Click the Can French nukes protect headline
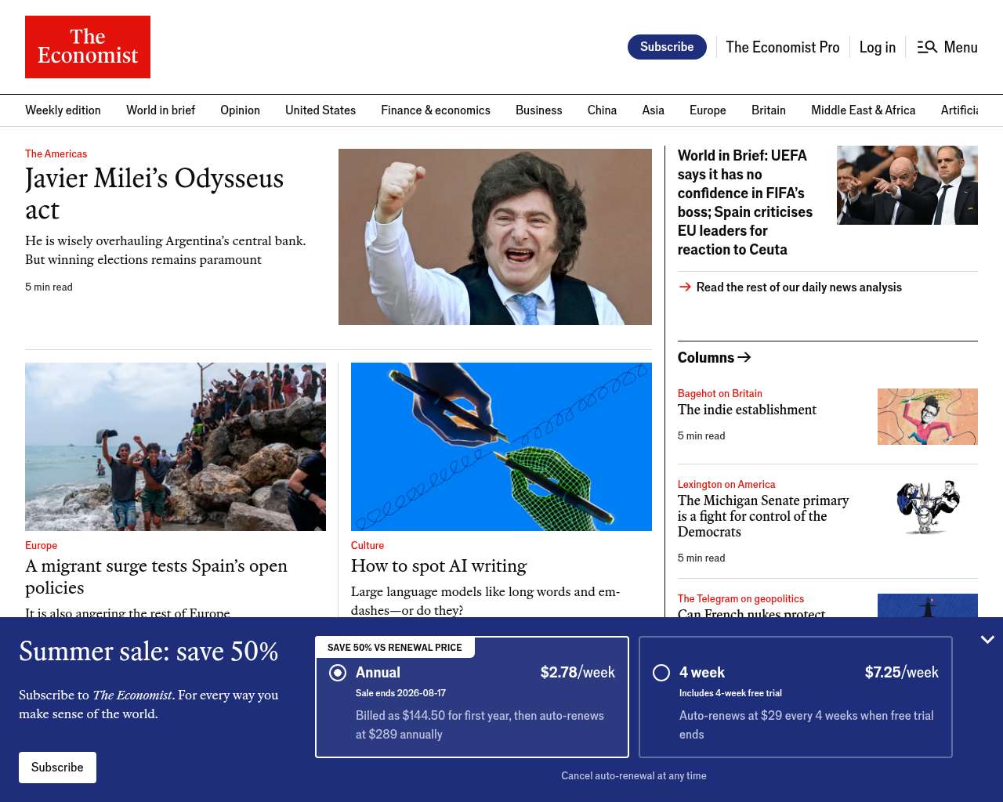This screenshot has width=1003, height=802. tap(751, 612)
